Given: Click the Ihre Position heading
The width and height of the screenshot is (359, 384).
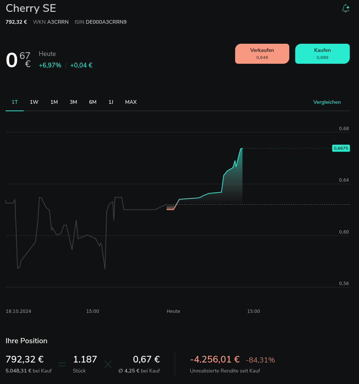Looking at the screenshot, I should pyautogui.click(x=26, y=341).
